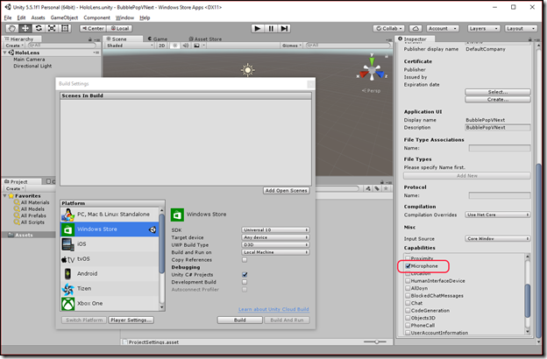Click the scene orientation gizmo
Image resolution: width=547 pixels, height=359 pixels.
pyautogui.click(x=372, y=68)
